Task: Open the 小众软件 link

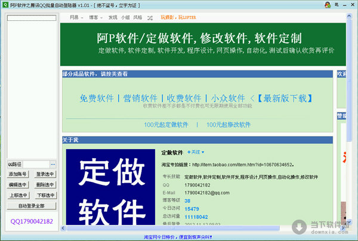Action: (228, 98)
